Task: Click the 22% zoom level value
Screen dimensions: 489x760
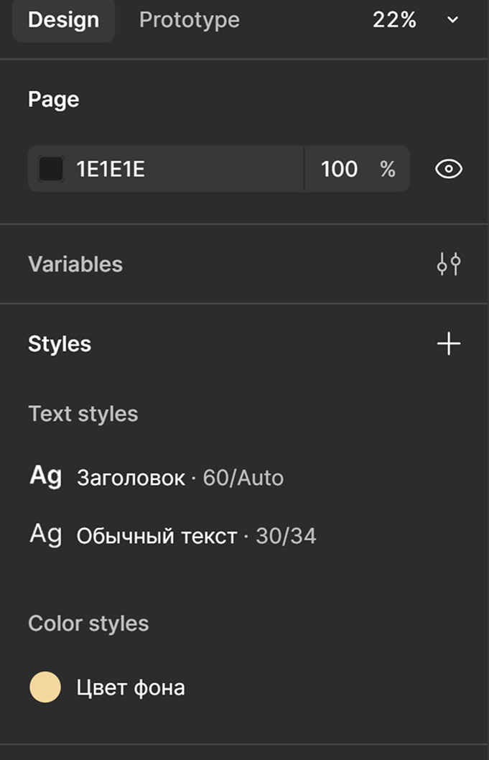Action: pos(394,20)
